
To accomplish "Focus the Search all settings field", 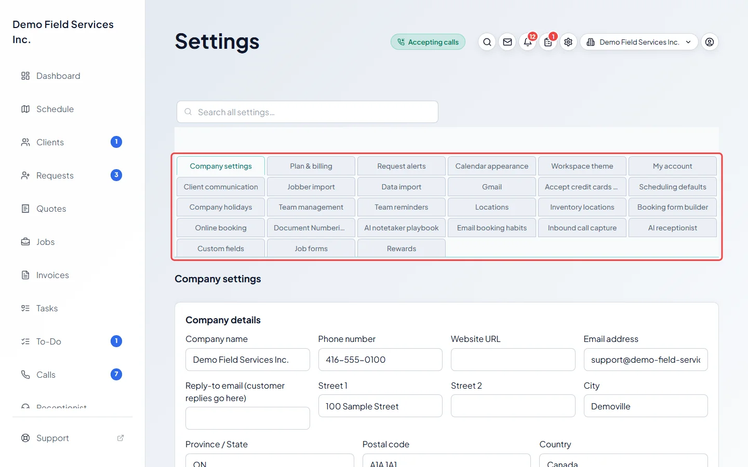I will tap(308, 112).
